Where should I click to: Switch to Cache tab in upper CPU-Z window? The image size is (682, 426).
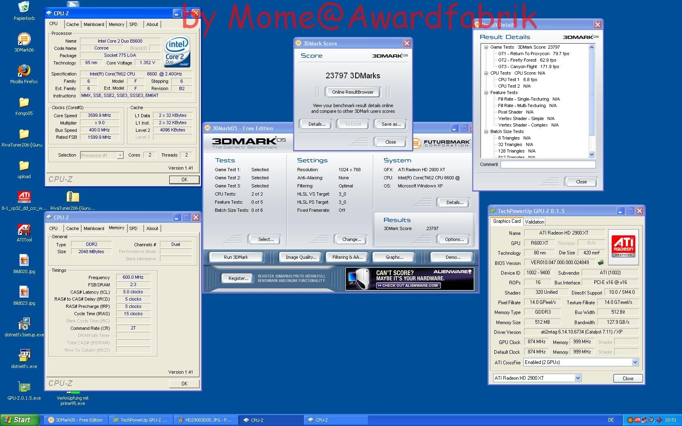[x=72, y=24]
